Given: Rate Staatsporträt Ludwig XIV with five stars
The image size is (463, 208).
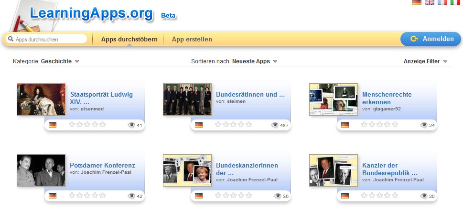Looking at the screenshot, I should click(x=102, y=124).
